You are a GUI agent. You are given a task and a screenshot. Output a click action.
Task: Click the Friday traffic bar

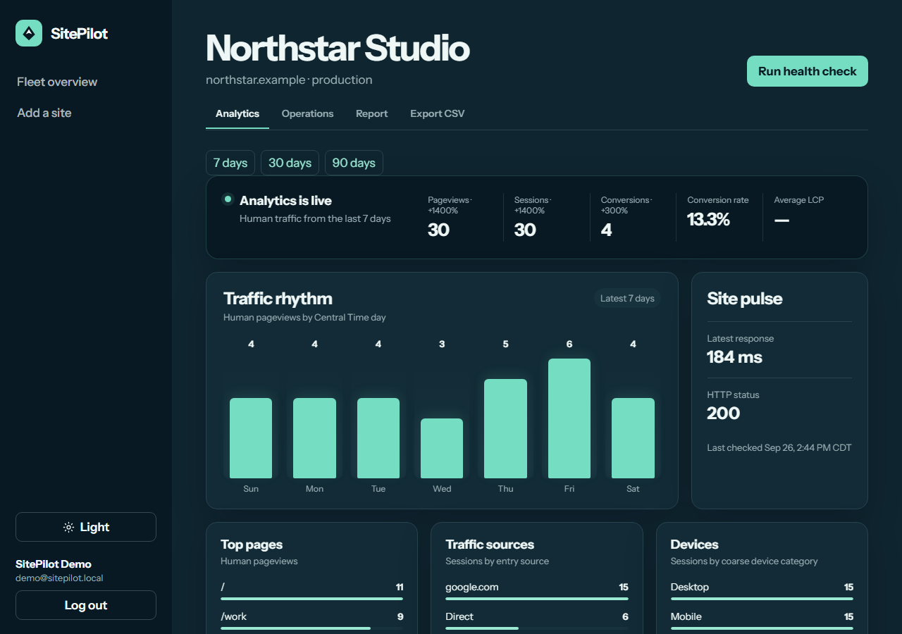[569, 418]
